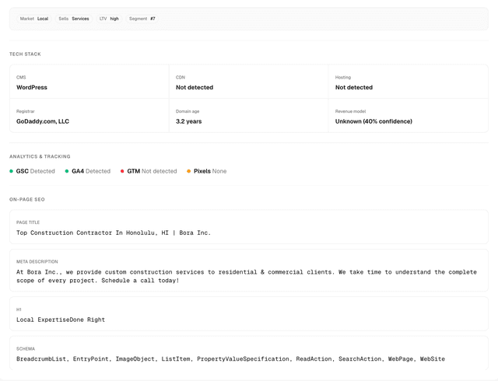This screenshot has width=498, height=381.
Task: Click the orange Pixels status dot
Action: point(188,171)
